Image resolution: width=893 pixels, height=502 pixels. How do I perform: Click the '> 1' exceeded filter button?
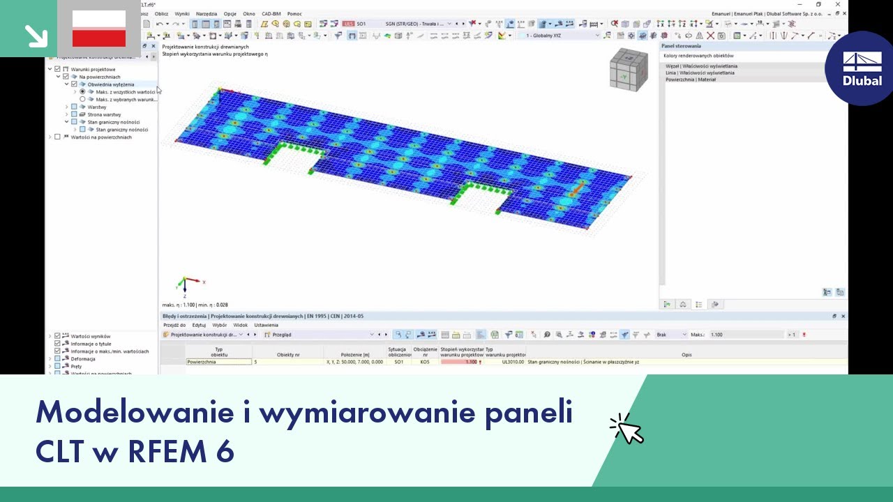click(x=792, y=335)
